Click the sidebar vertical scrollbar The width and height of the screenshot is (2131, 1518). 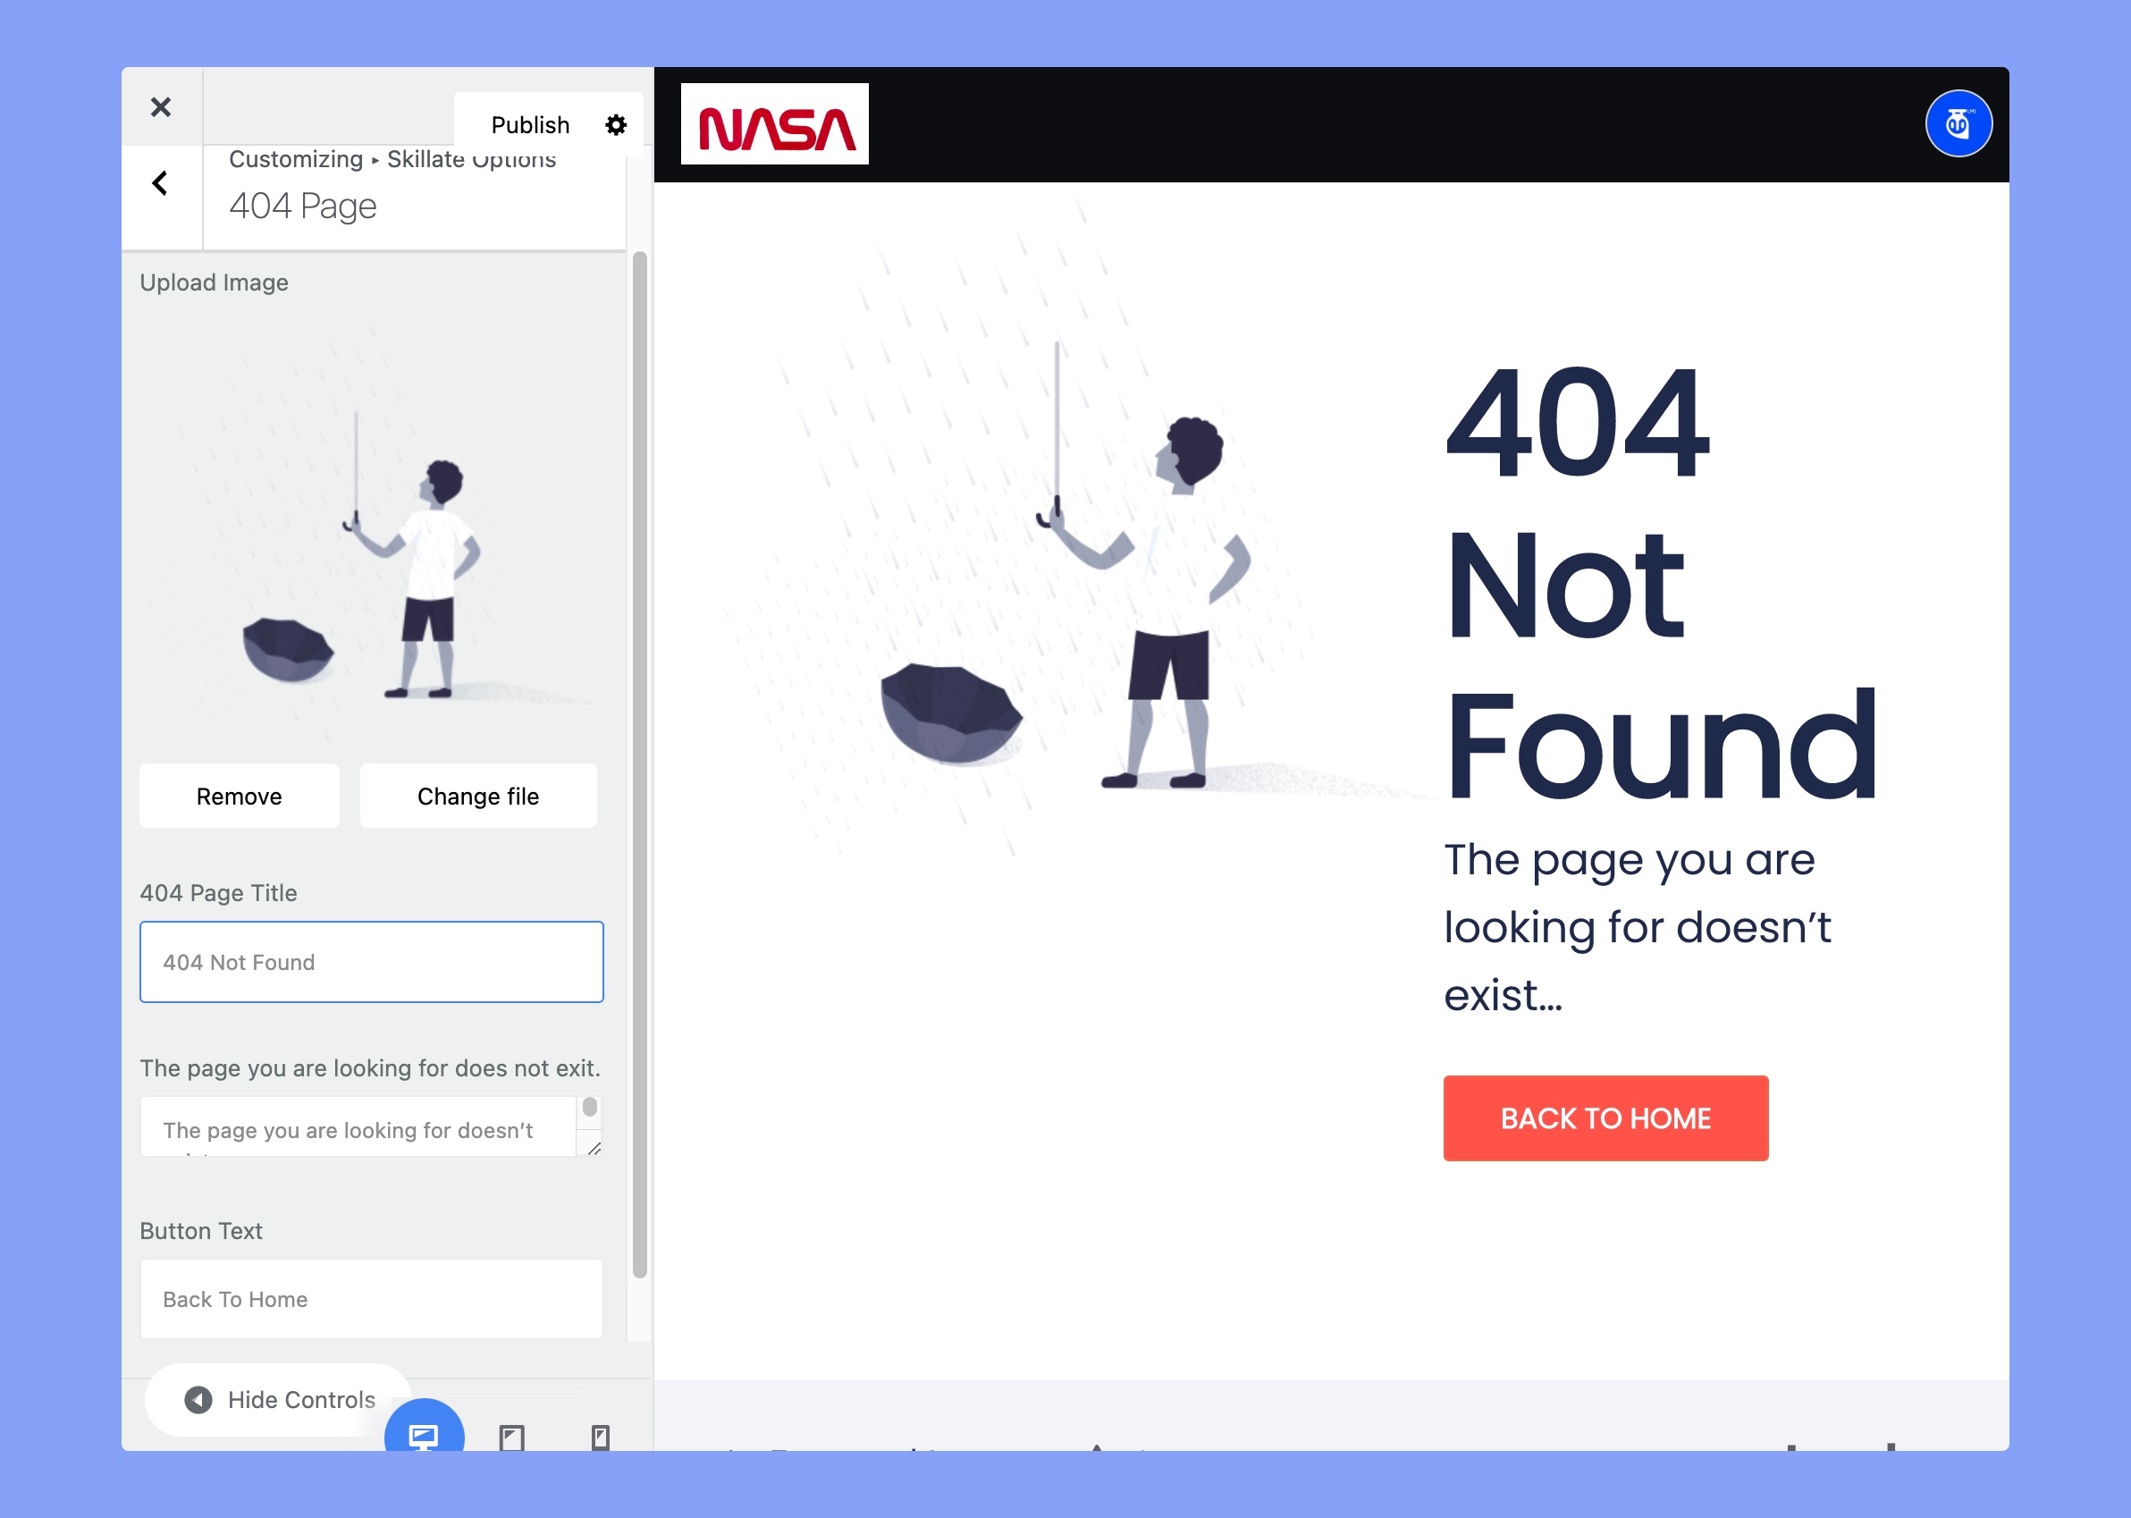click(640, 764)
